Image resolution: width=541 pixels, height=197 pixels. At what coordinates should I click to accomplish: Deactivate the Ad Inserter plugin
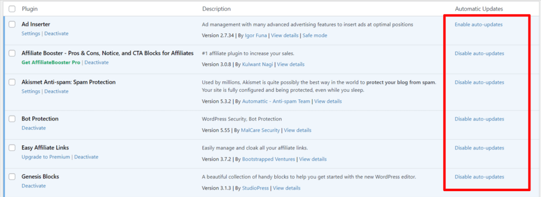[56, 33]
